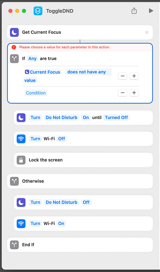Click the moon icon on Get Current Focus

pos(14,32)
